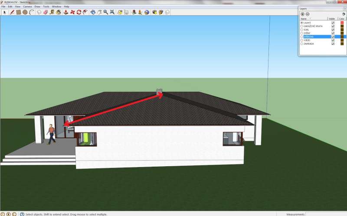Open the Camera menu
Image resolution: width=347 pixels, height=216 pixels.
pyautogui.click(x=27, y=7)
